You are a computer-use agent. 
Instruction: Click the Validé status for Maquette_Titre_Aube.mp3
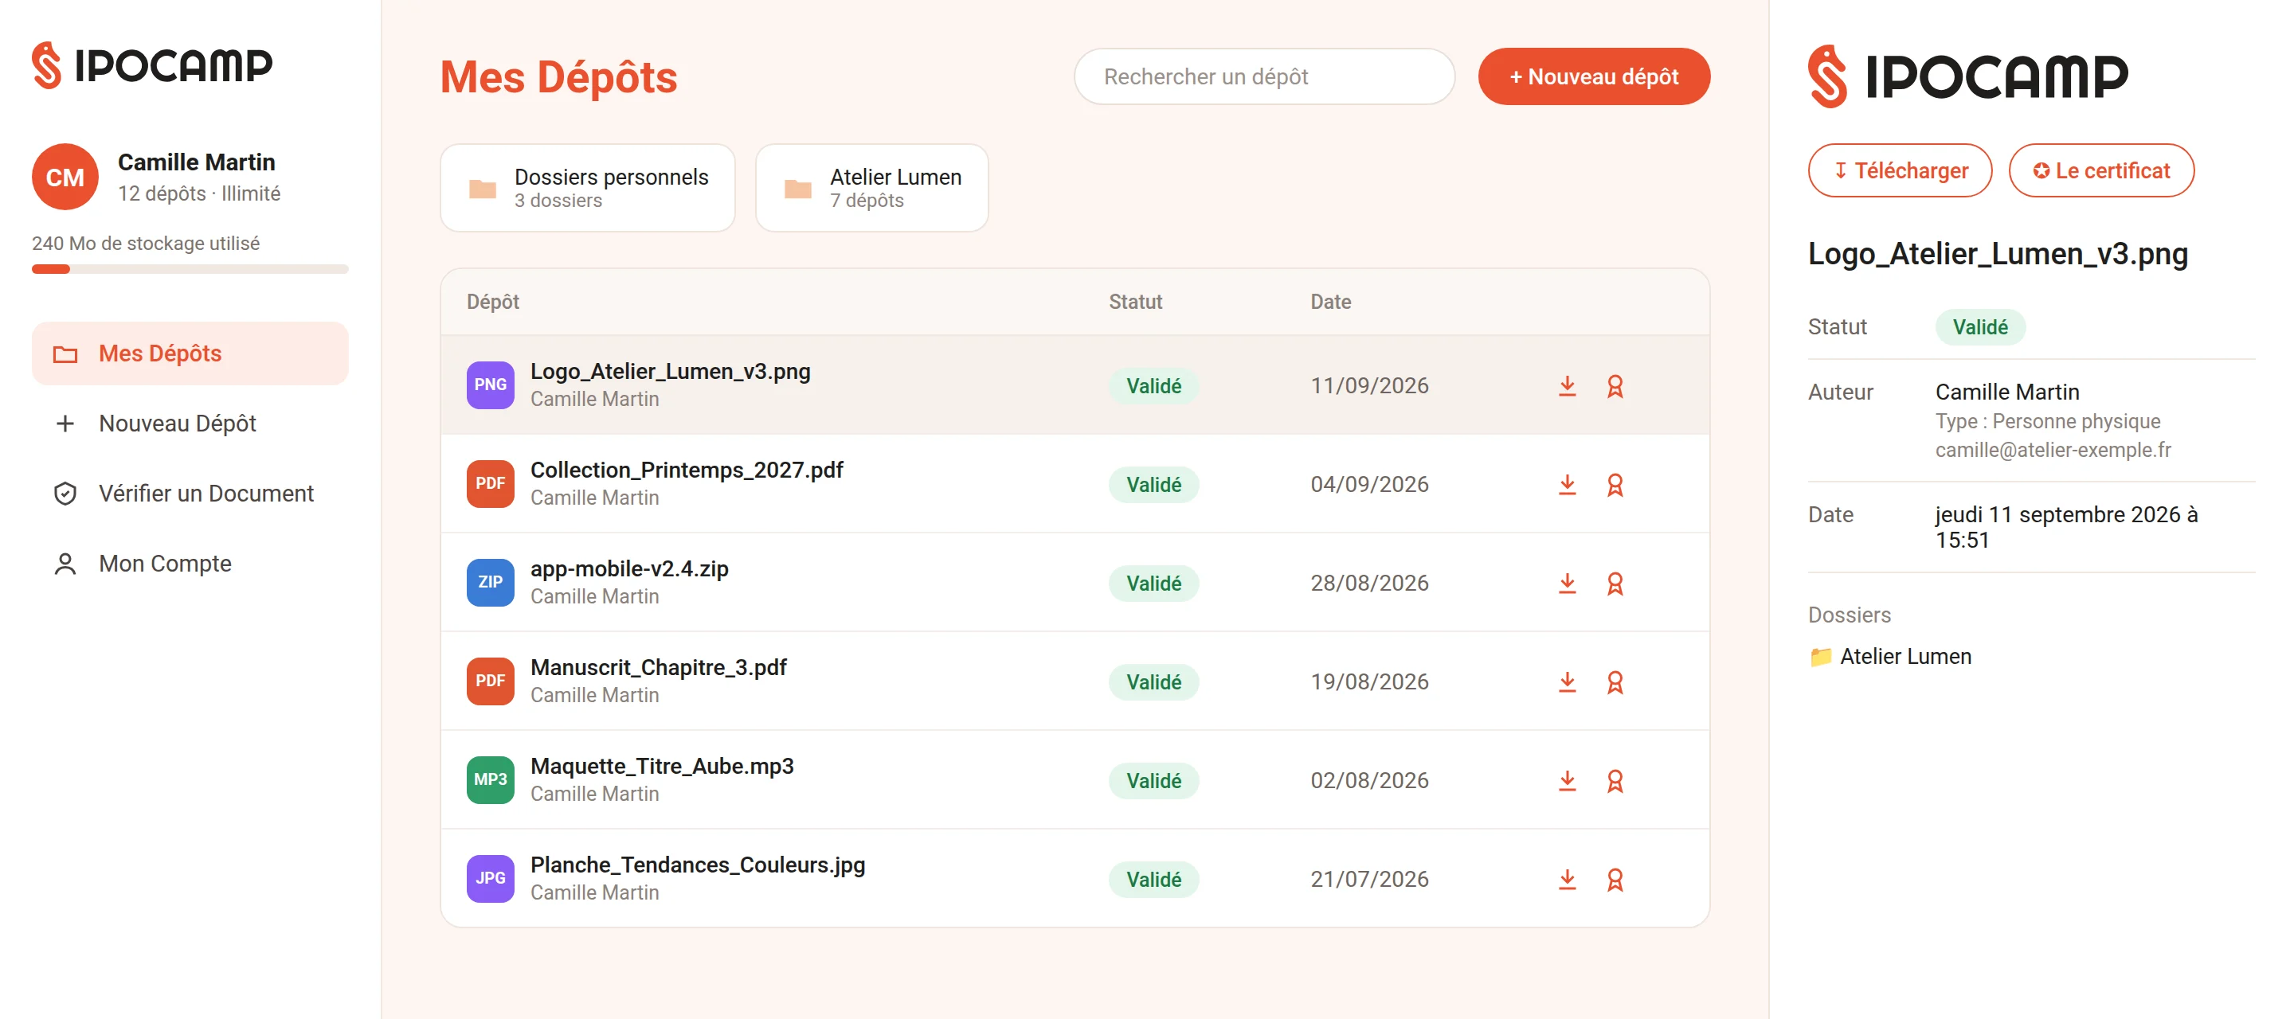1153,780
